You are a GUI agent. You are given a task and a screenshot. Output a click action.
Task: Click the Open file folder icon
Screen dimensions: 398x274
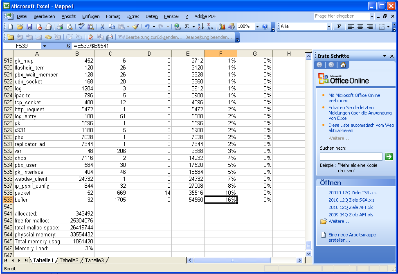20,27
